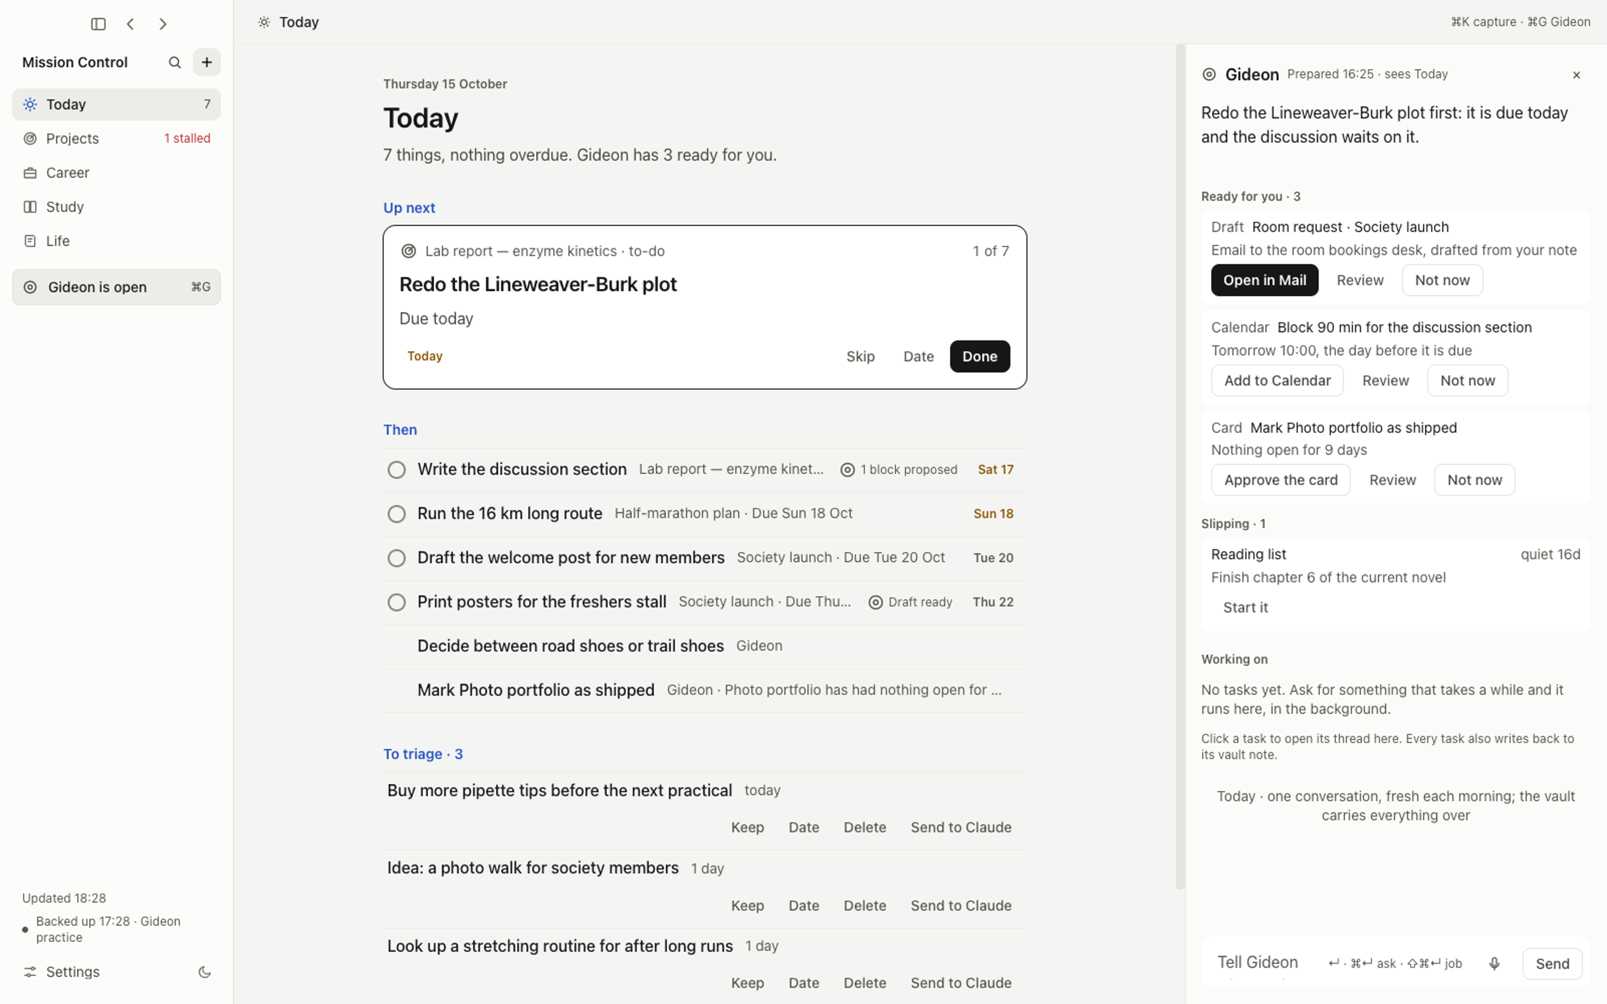Screen dimensions: 1607x1004
Task: Select Study in the sidebar
Action: pyautogui.click(x=116, y=206)
